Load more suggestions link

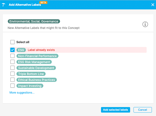pos(22,93)
